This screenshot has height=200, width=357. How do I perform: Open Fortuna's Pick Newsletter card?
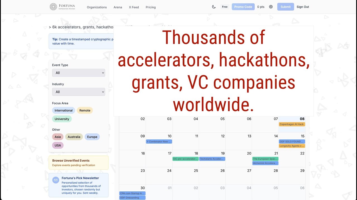pyautogui.click(x=79, y=185)
